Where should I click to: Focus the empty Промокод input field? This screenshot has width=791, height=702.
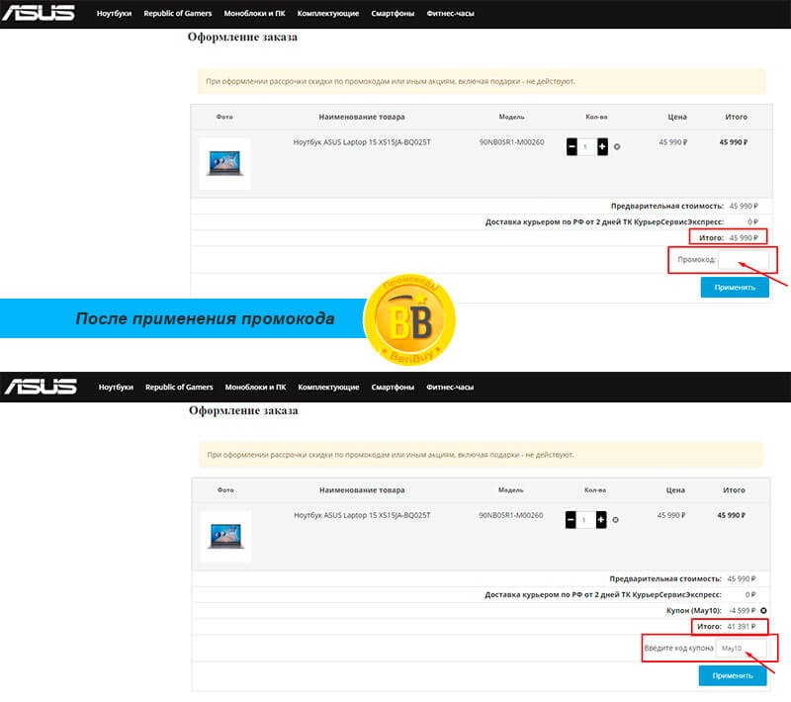[x=743, y=260]
